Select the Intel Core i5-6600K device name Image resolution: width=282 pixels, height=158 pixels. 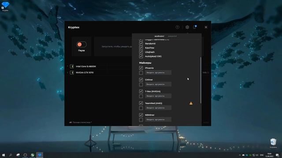[86, 66]
